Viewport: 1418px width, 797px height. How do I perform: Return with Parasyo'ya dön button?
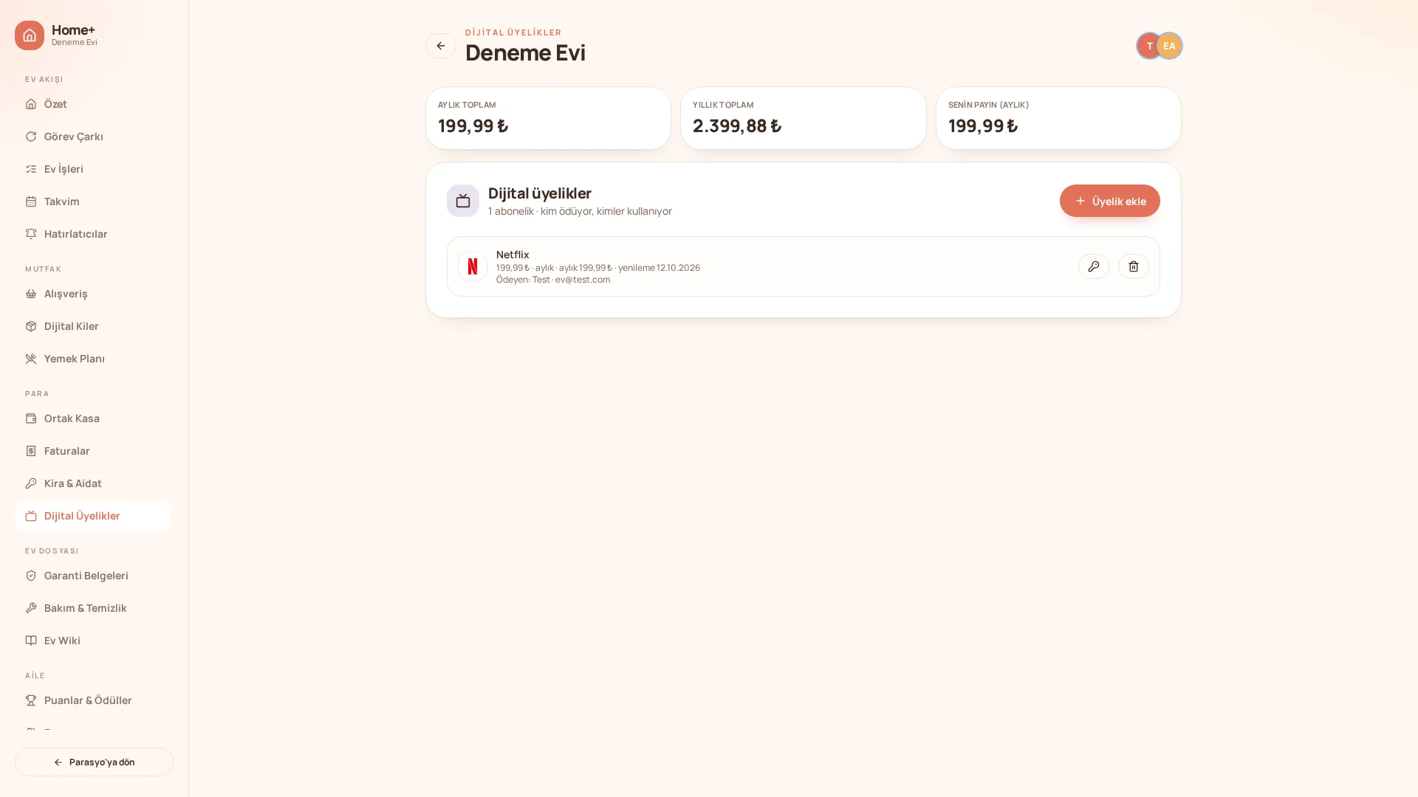(x=94, y=762)
